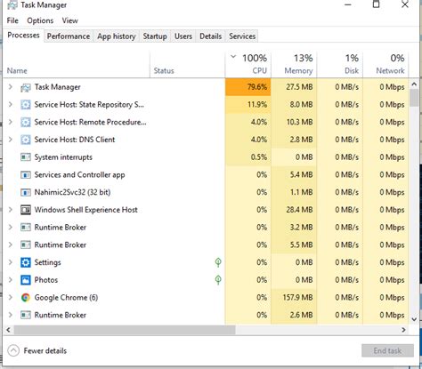This screenshot has width=422, height=369.
Task: Select the 28.4 MB memory cell
Action: [x=294, y=210]
